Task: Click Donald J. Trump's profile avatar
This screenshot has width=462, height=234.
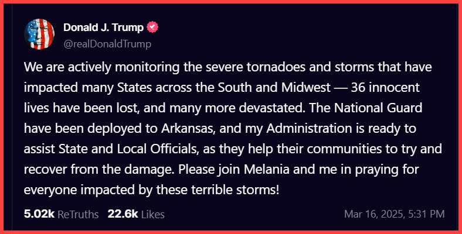Action: [39, 35]
